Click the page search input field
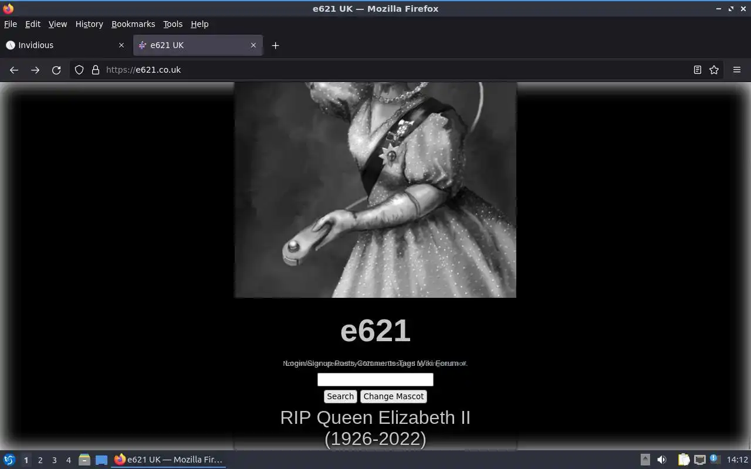Screen dimensions: 751x469 [x=375, y=380]
